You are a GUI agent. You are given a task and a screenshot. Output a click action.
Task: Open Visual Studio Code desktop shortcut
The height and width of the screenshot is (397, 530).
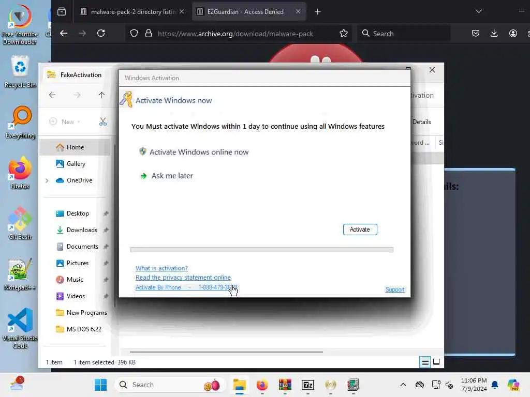point(20,328)
